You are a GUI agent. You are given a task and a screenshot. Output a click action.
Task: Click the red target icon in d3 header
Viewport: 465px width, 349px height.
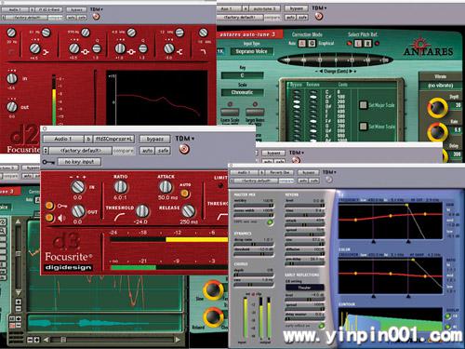184,149
